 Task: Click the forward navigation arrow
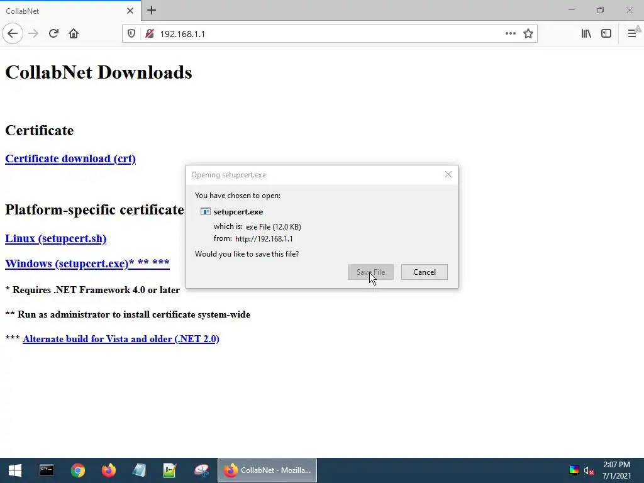[33, 33]
